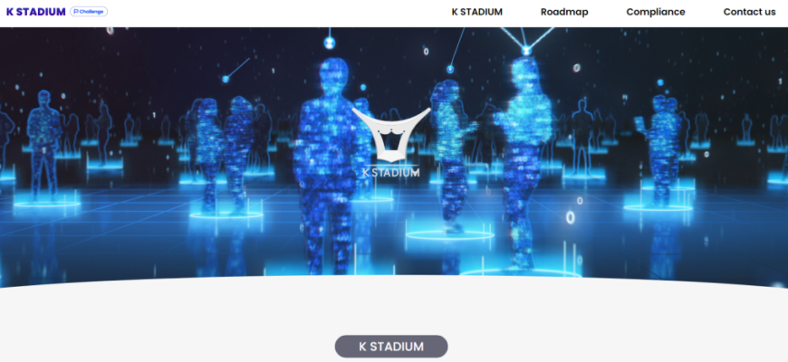788x362 pixels.
Task: Click the glowing ring beneath the far-left figure
Action: pos(47,205)
